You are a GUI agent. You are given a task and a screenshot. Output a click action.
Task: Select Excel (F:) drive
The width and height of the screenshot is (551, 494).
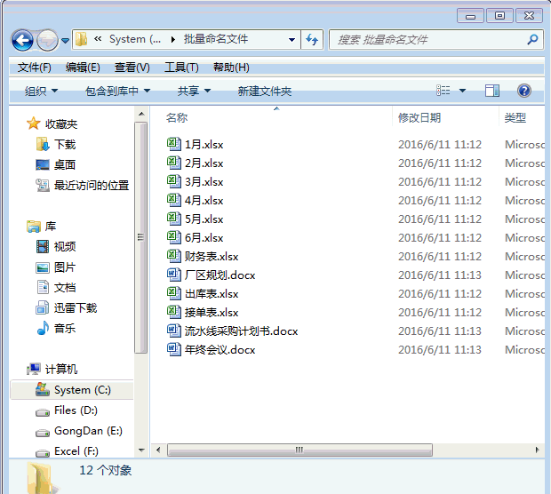[x=68, y=451]
